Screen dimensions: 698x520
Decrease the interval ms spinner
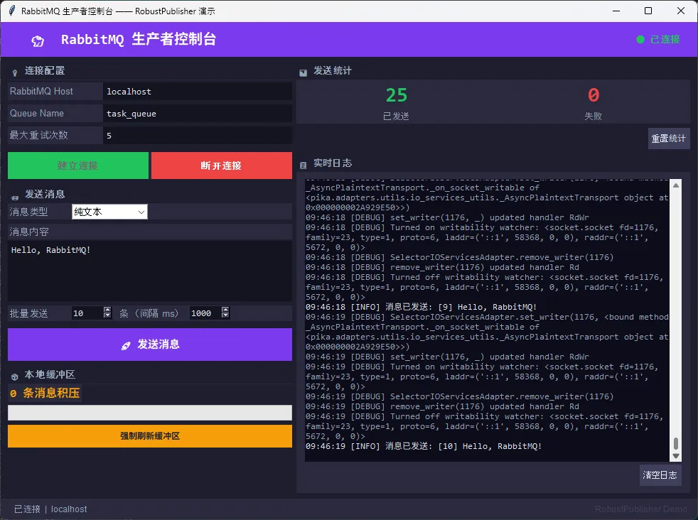coord(225,315)
